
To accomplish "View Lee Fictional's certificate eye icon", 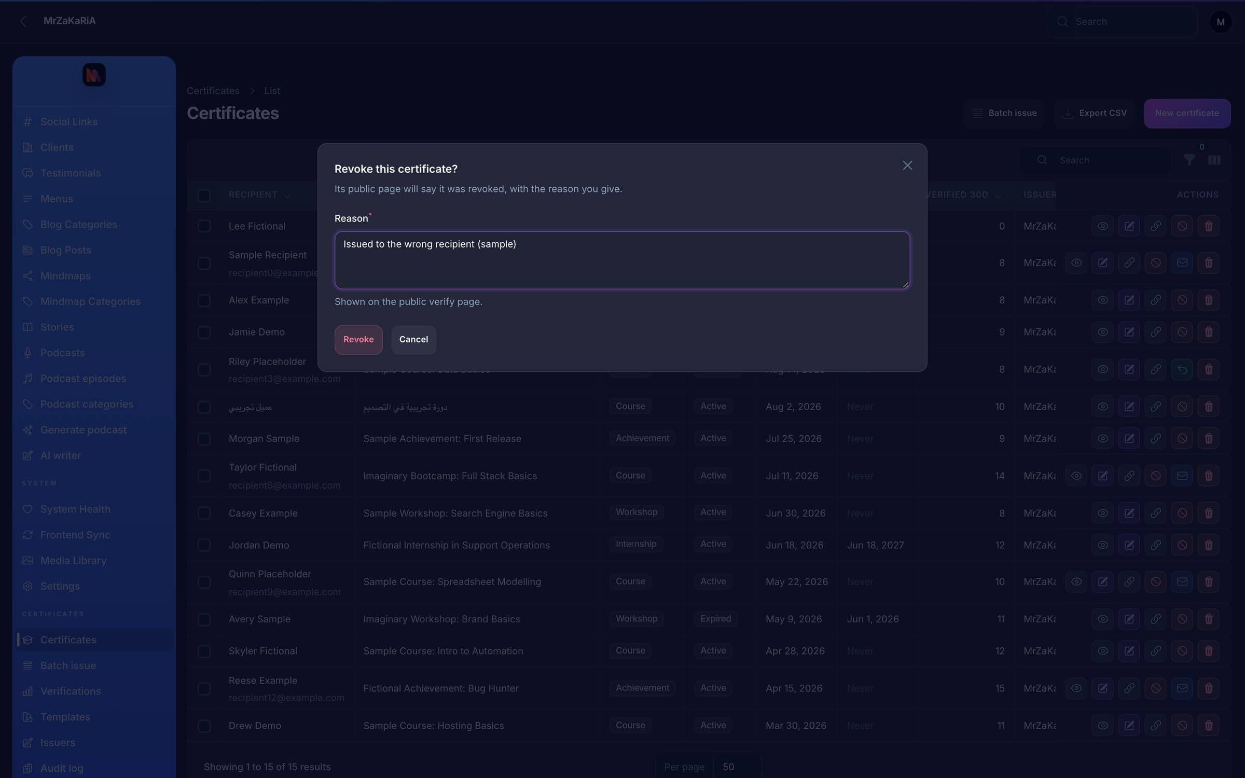I will coord(1103,226).
